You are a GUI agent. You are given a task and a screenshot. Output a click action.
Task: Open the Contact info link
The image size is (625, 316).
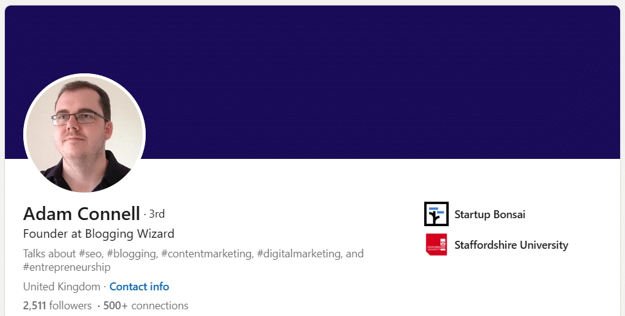[139, 287]
